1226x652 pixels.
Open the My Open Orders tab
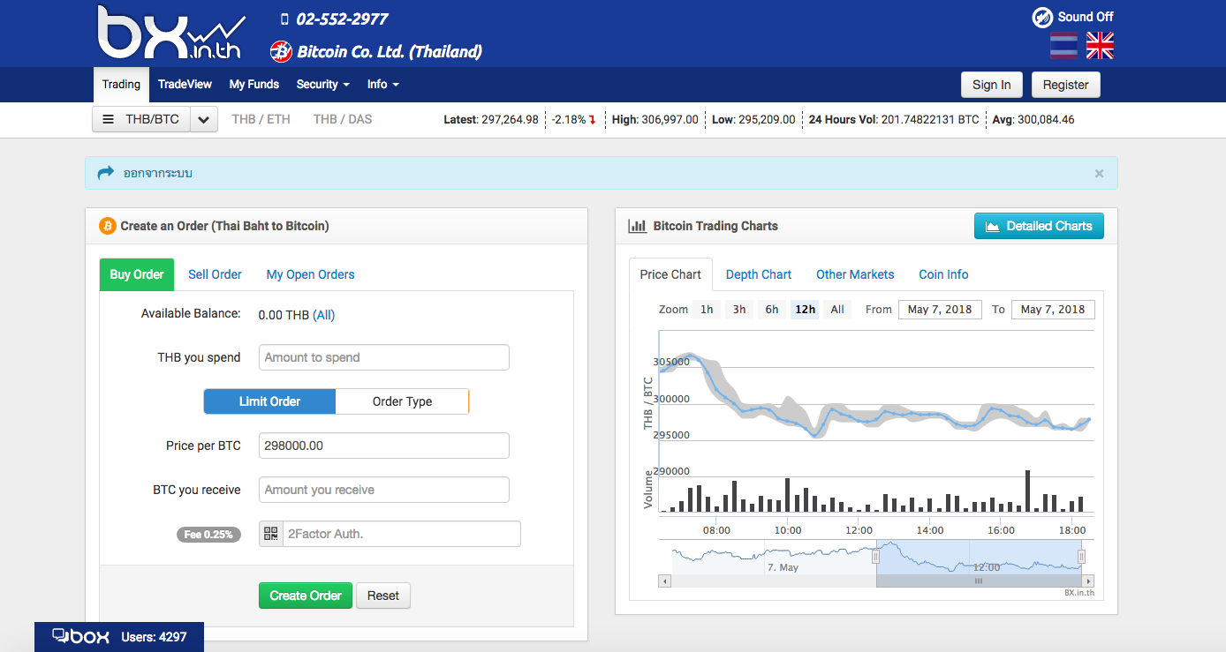pos(311,274)
